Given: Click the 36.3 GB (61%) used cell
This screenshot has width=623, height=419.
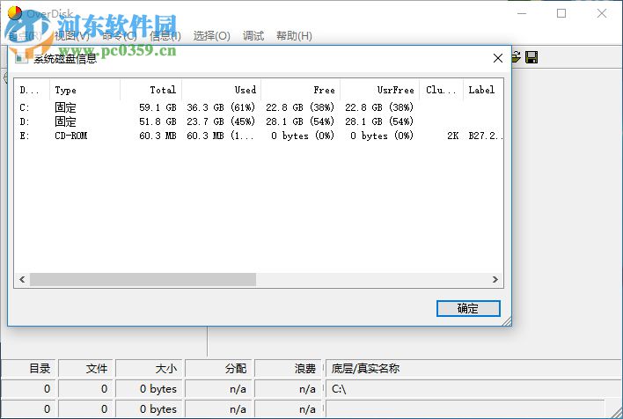Looking at the screenshot, I should [221, 107].
